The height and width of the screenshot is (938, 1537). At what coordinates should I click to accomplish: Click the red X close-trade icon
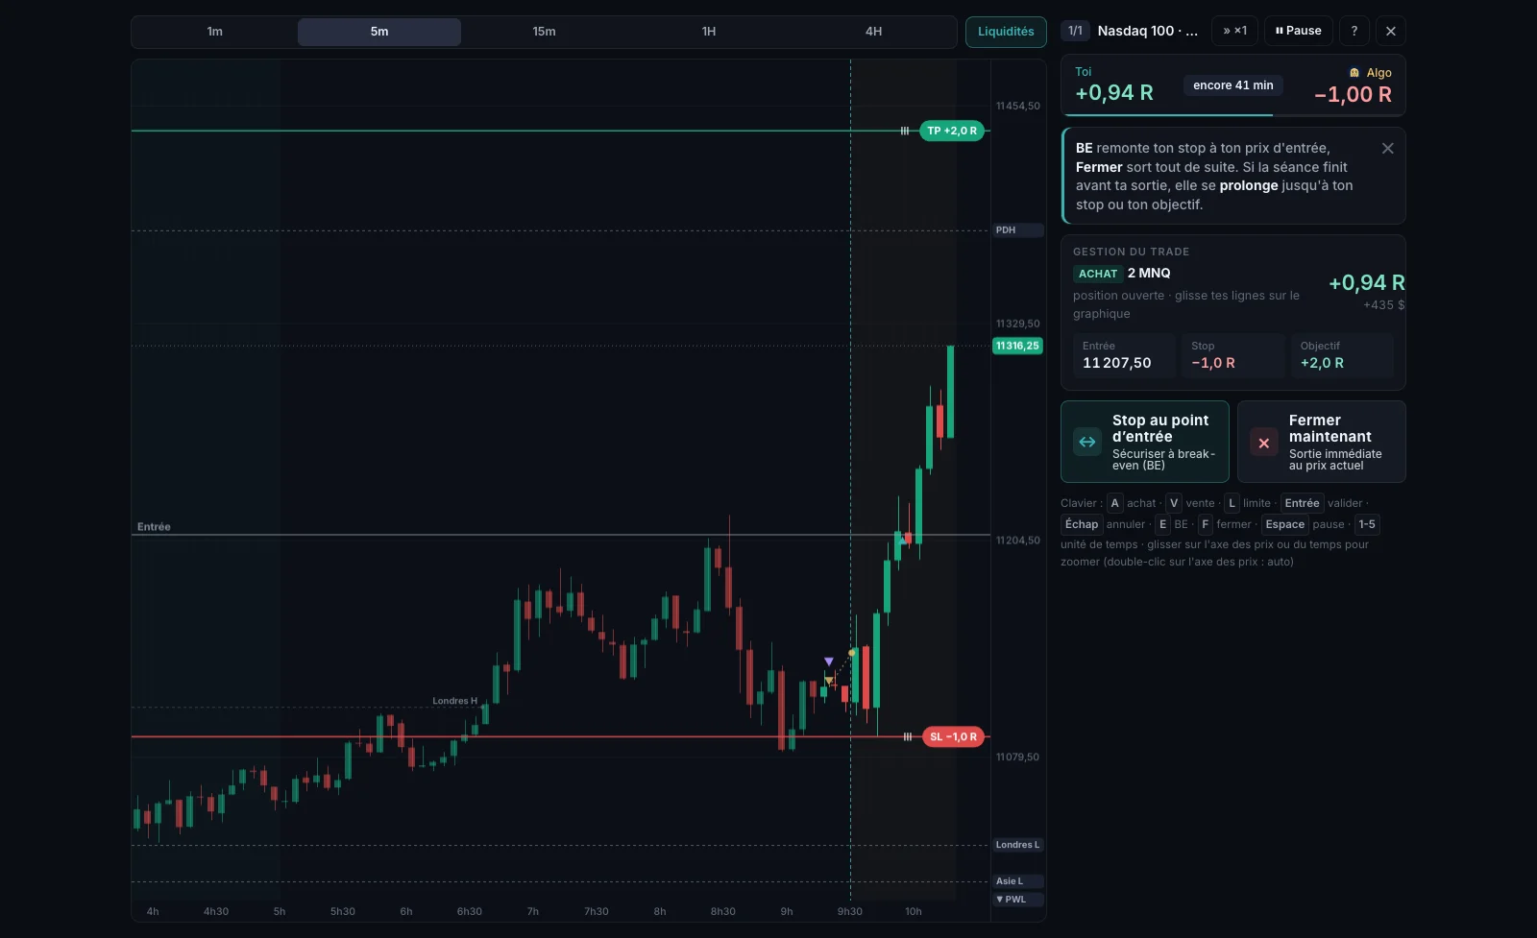point(1264,443)
